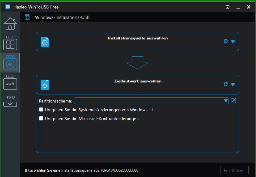
Task: Click Ziellaufwerk auswählen panel heading
Action: tap(138, 81)
